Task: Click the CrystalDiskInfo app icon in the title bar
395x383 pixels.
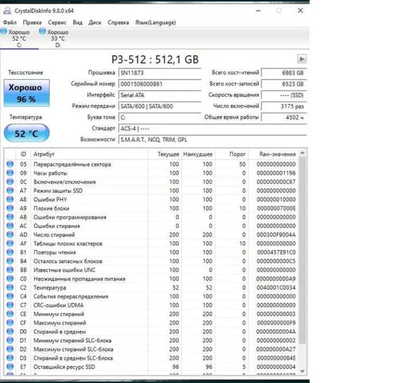Action: (x=7, y=10)
